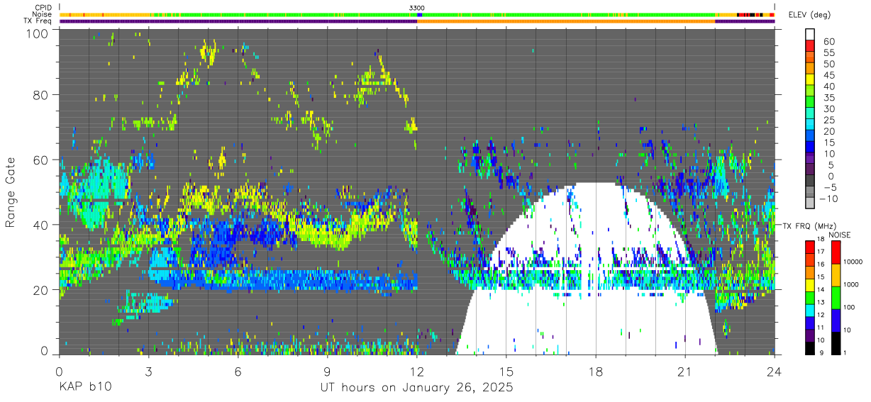The width and height of the screenshot is (871, 402).
Task: Click the 'NOISE' legend title
Action: [839, 235]
